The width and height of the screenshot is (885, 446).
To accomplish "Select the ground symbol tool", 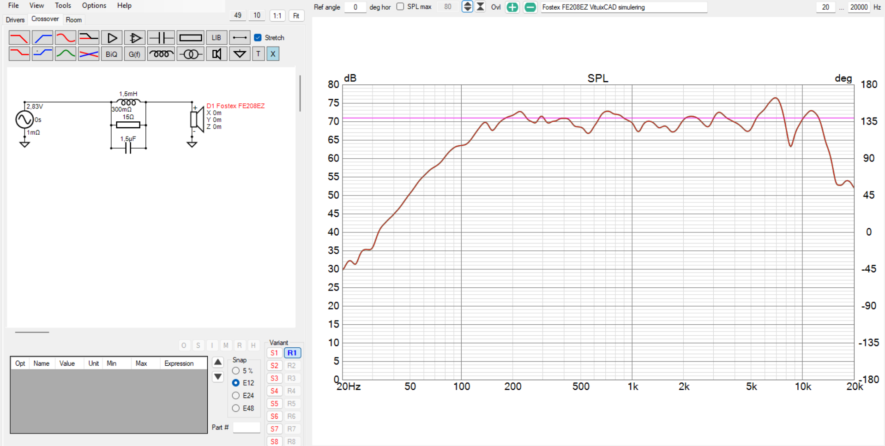I will pos(239,54).
